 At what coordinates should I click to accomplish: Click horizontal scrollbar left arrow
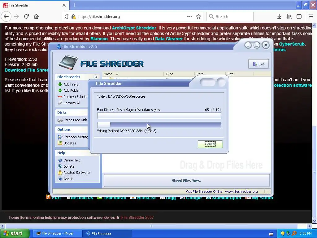point(2,226)
